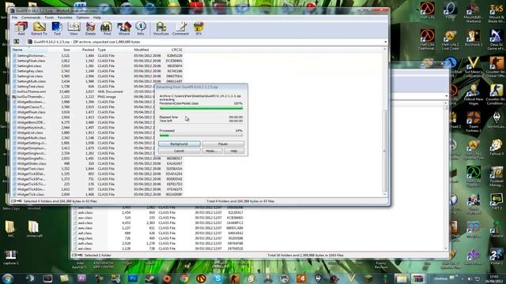Open the Wizard toolbar icon

(124, 28)
